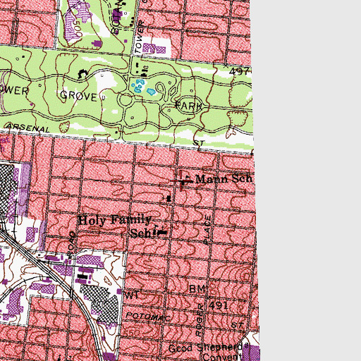The image size is (361, 361).
Task: Click the red crosshair marker near Mann Sch
Action: (181, 181)
